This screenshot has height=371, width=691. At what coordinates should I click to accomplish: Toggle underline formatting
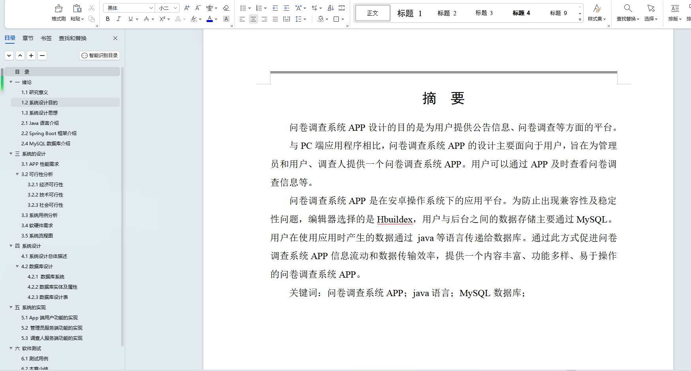tap(130, 19)
